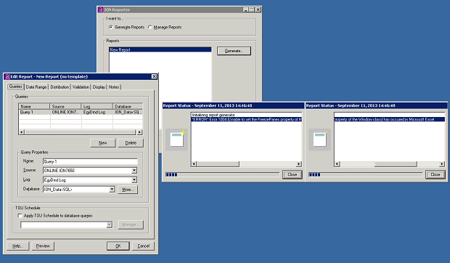Open the Source dropdown arrow
This screenshot has height=263, width=450.
pyautogui.click(x=134, y=171)
